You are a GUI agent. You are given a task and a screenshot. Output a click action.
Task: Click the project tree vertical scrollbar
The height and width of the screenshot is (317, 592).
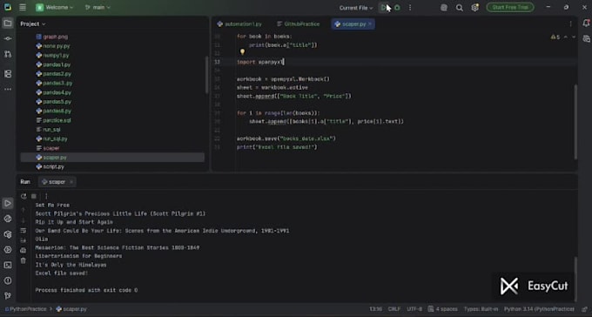pos(206,75)
